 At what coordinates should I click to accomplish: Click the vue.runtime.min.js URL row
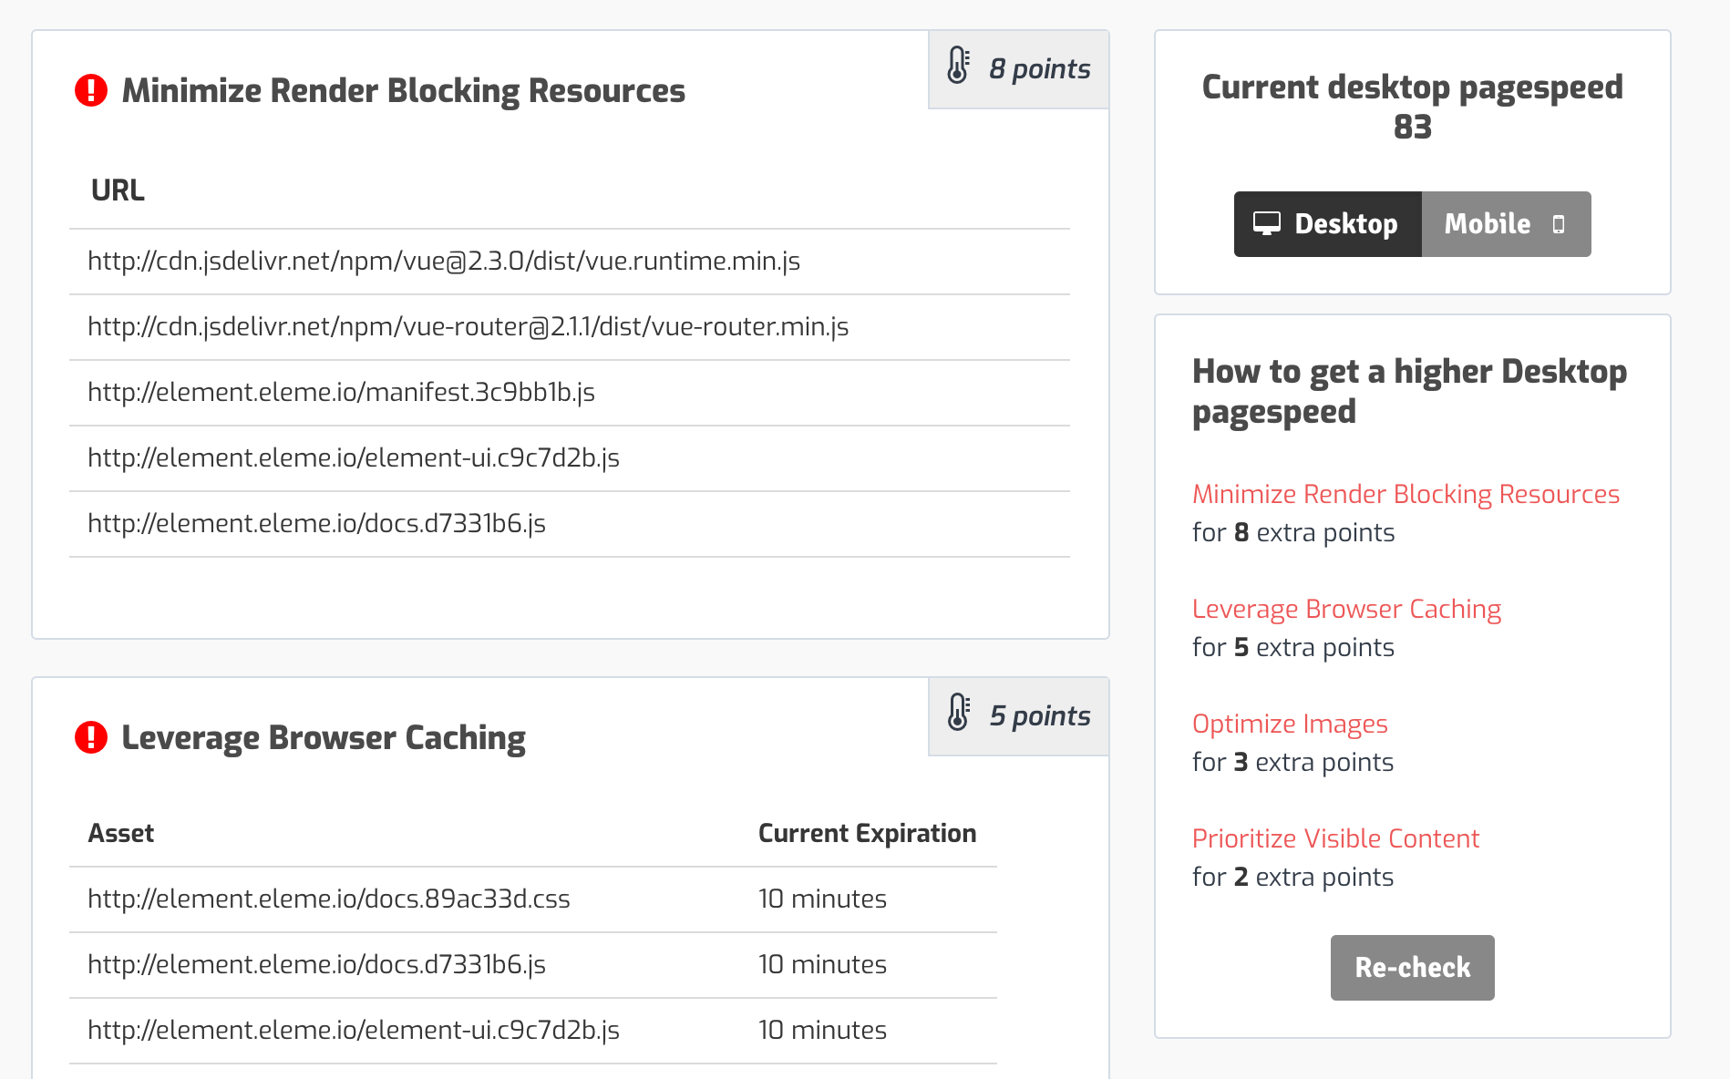[x=444, y=262]
